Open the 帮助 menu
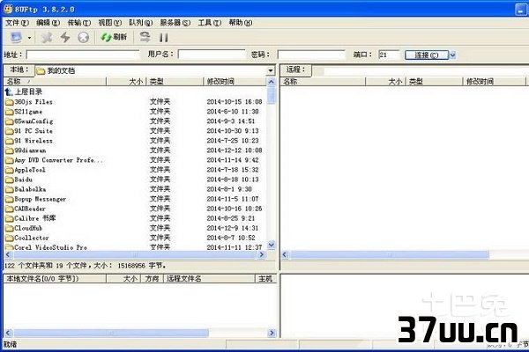The width and height of the screenshot is (529, 352). 240,23
